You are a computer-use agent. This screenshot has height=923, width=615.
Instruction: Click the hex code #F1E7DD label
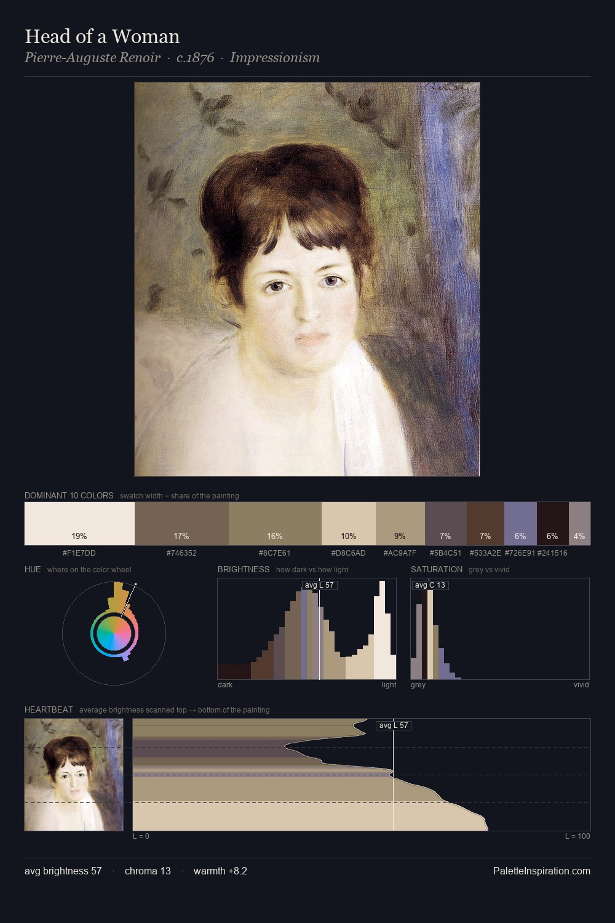(79, 553)
